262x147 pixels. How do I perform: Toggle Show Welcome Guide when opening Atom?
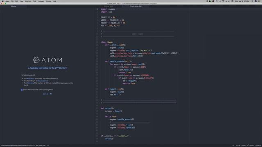(x=22, y=90)
